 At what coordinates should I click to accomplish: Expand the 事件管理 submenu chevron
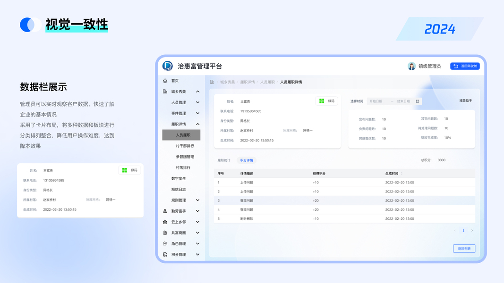pos(197,113)
